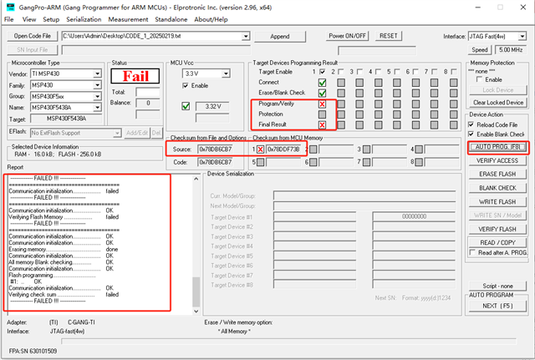Click the Target Device #1 serial 00000000 field

point(414,216)
